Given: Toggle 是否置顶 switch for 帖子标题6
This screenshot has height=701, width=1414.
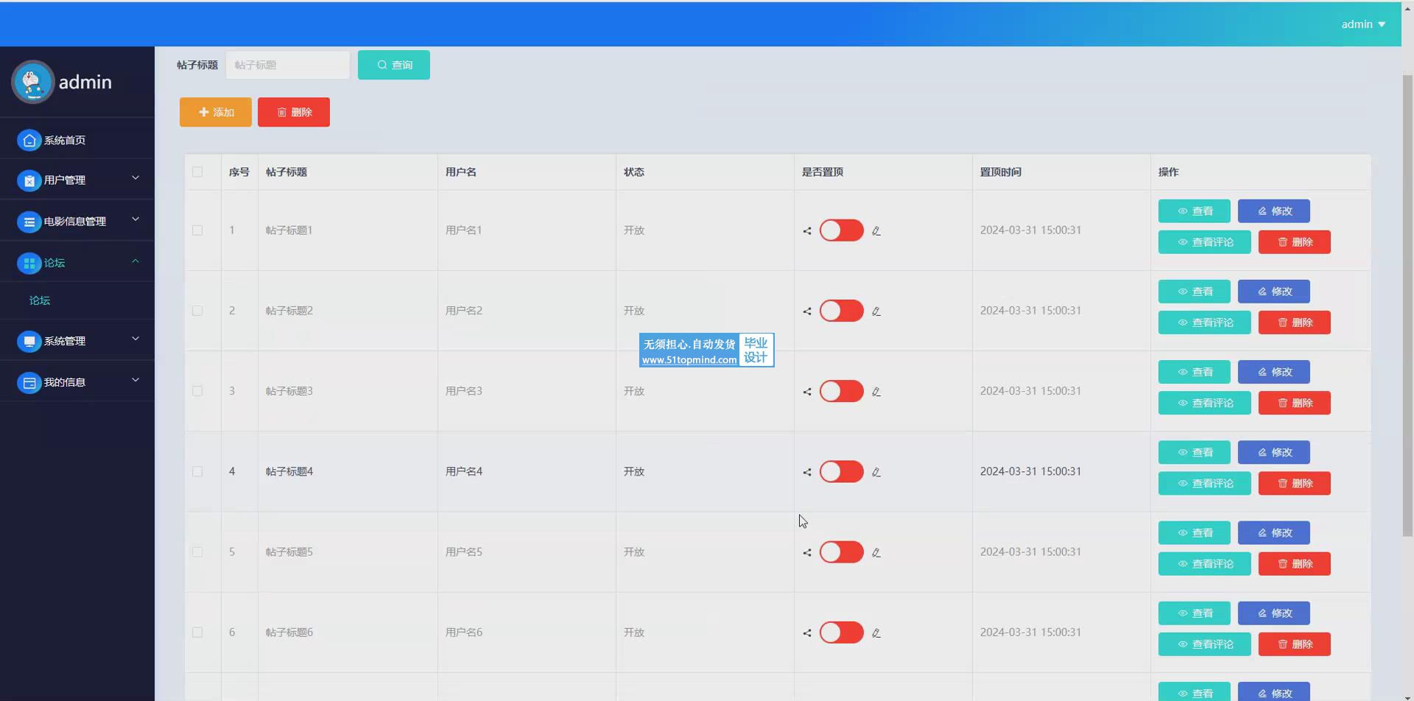Looking at the screenshot, I should pyautogui.click(x=841, y=632).
